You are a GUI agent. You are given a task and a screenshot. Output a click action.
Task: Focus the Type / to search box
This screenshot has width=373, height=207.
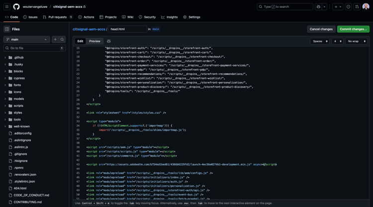coord(285,6)
